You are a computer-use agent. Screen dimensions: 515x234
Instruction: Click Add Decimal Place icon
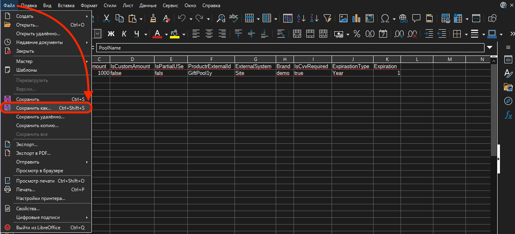click(399, 34)
